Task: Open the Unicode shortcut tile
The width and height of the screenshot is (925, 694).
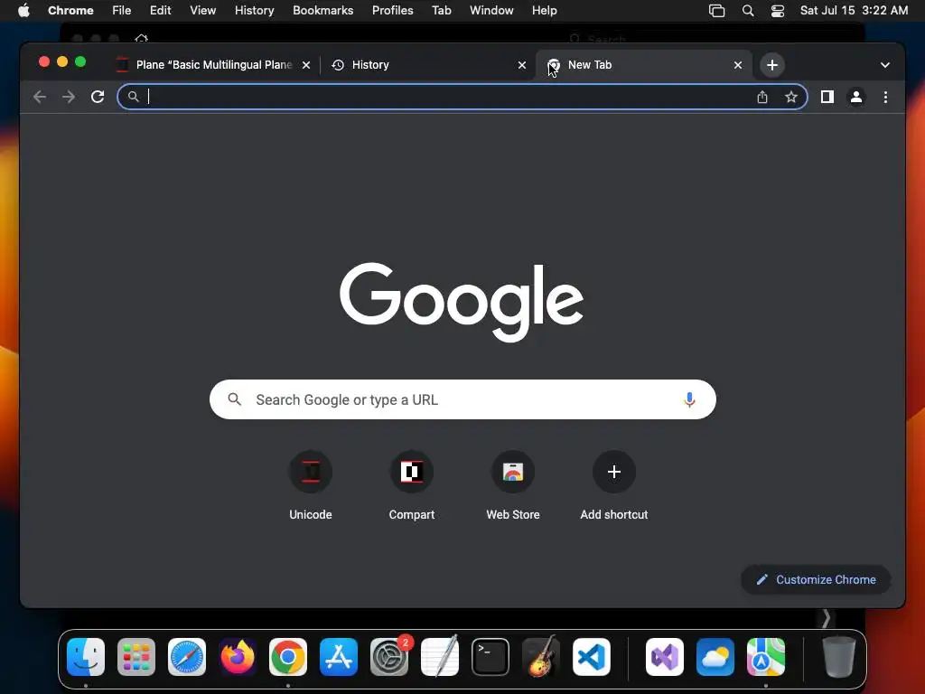Action: 311,486
